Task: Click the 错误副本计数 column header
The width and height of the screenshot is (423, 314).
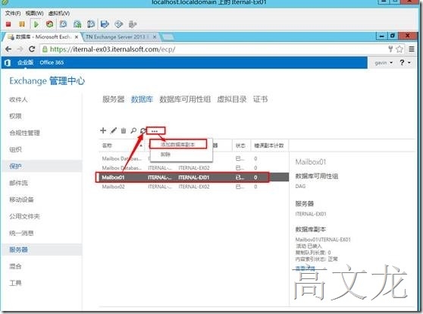Action: pos(269,146)
